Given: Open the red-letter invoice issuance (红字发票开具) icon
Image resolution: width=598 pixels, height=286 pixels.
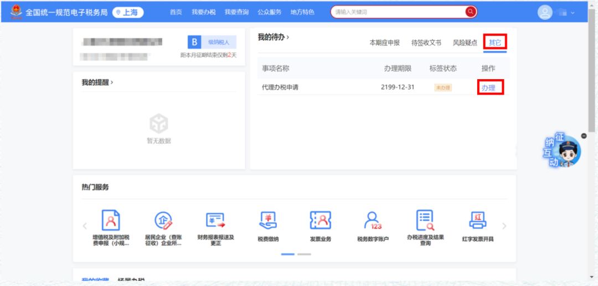Looking at the screenshot, I should pos(478,221).
